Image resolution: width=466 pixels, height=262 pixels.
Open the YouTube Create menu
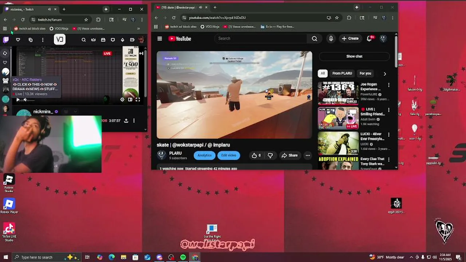350,39
